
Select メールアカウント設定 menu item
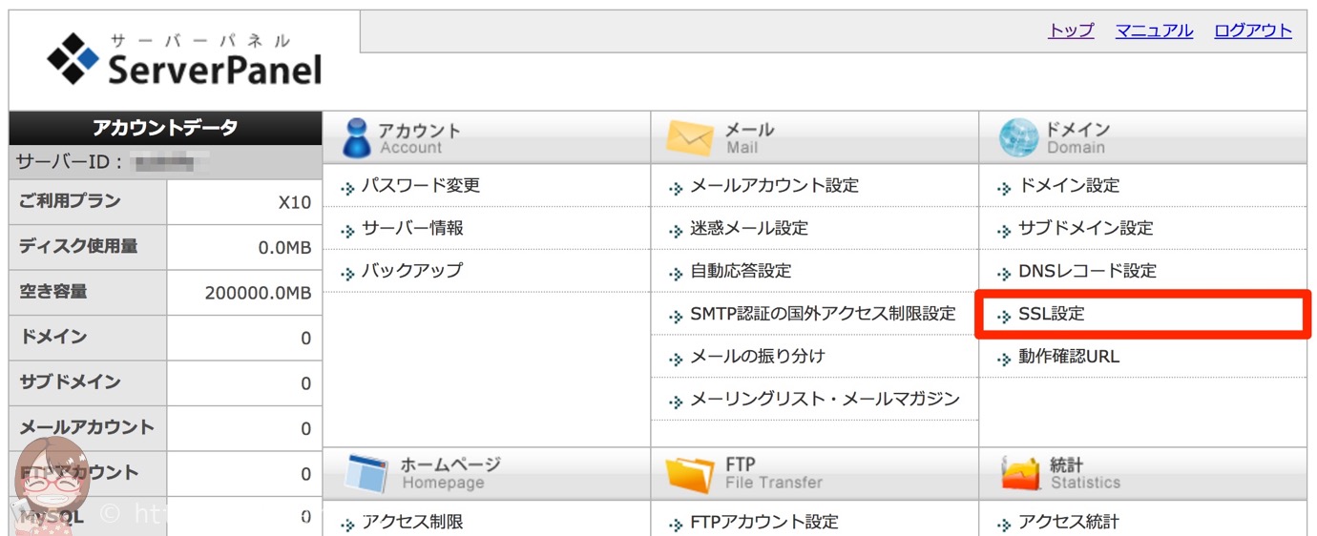(774, 186)
